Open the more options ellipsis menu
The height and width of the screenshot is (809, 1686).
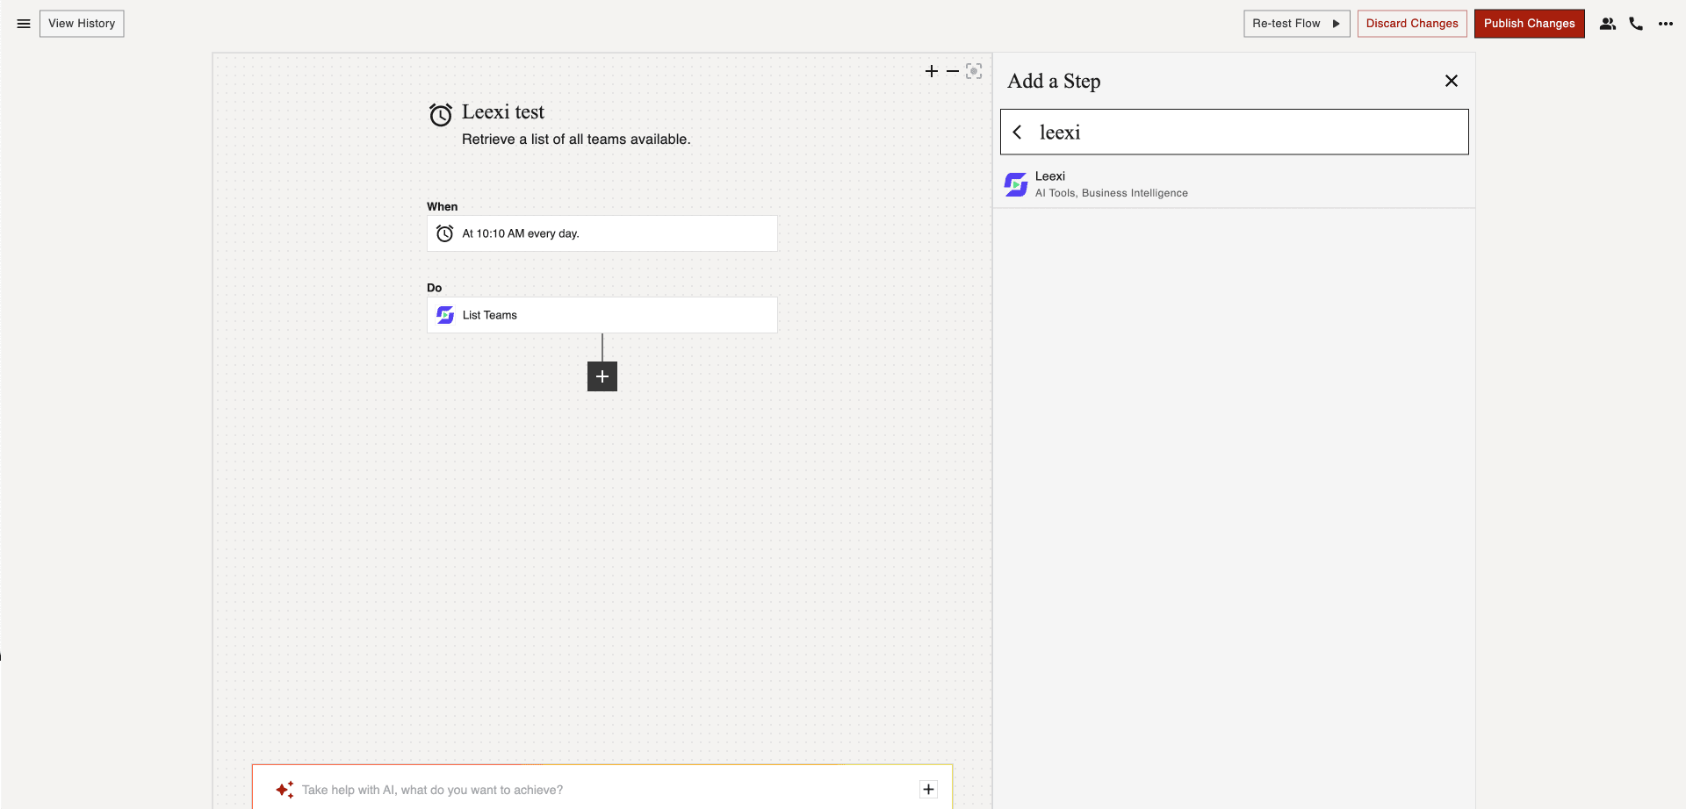pyautogui.click(x=1667, y=24)
